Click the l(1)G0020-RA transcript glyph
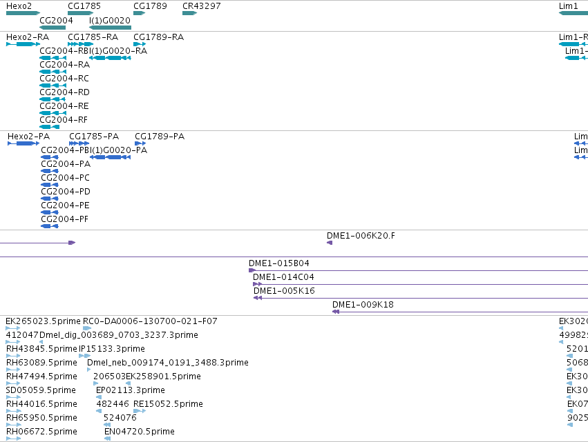This screenshot has width=588, height=442. tap(111, 58)
